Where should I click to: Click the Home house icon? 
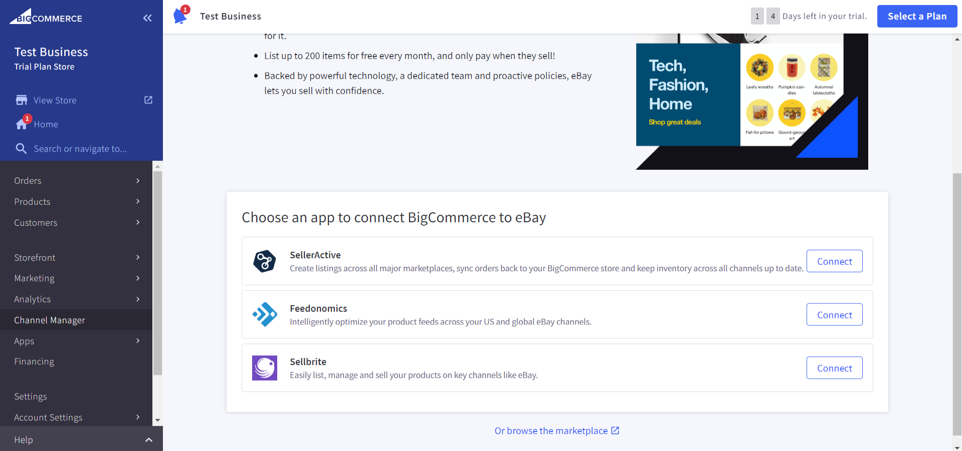point(22,124)
